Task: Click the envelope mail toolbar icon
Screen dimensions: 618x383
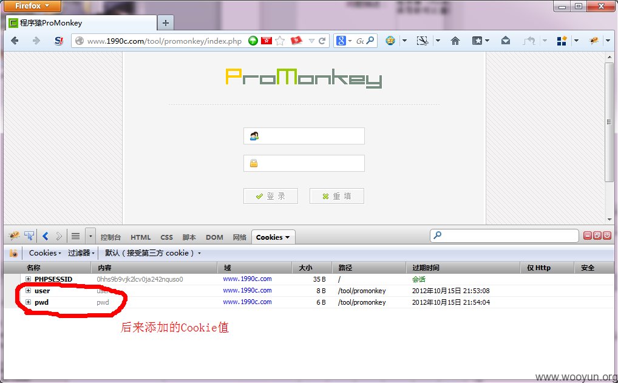Action: [x=506, y=41]
